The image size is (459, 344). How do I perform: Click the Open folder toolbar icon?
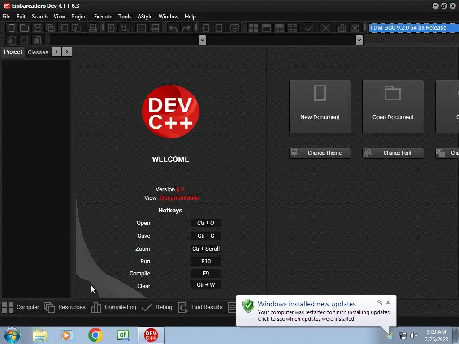tap(24, 28)
